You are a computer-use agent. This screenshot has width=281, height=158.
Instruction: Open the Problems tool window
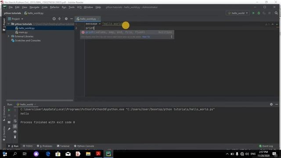(45, 146)
